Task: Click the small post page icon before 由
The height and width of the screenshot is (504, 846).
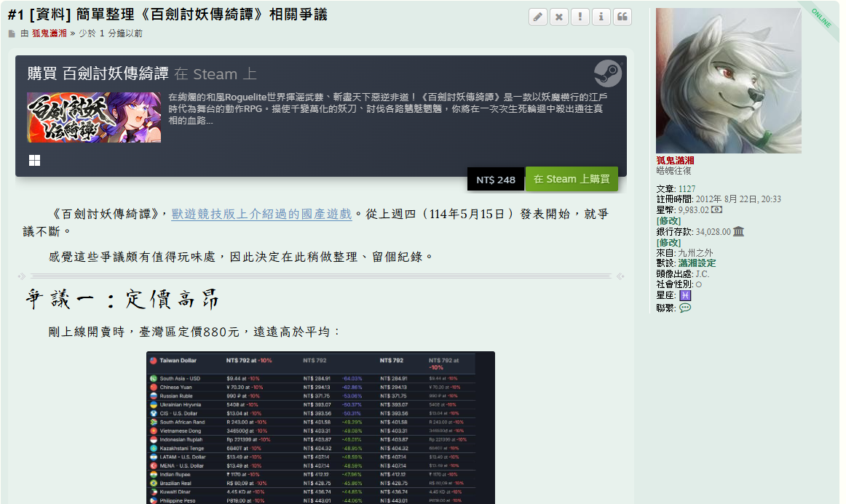Action: click(x=12, y=34)
